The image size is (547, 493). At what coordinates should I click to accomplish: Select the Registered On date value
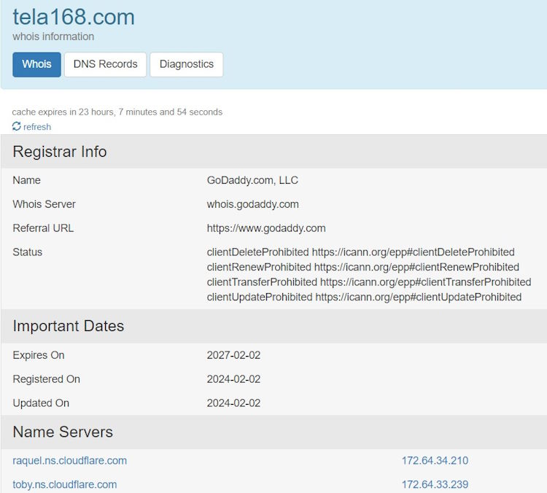tap(233, 379)
